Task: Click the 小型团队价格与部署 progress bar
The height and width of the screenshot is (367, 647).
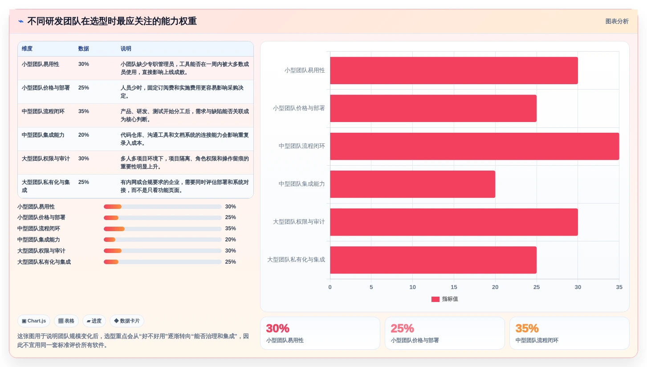Action: 163,218
